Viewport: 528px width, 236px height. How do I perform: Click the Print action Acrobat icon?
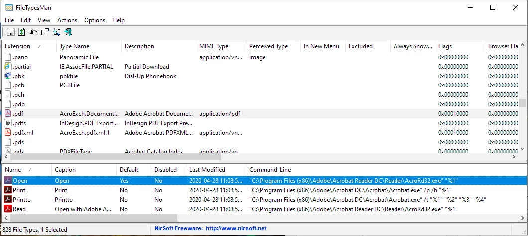(x=8, y=190)
